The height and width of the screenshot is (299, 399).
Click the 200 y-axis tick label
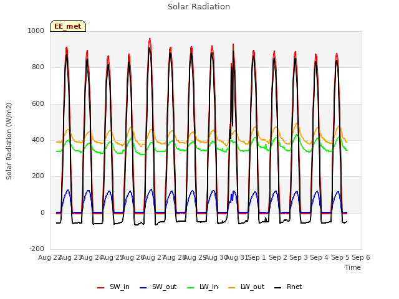(x=38, y=176)
